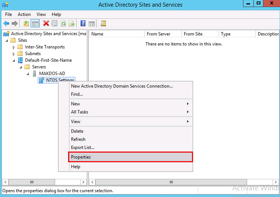
Task: Click the Up one level folder icon
Action: click(x=26, y=23)
